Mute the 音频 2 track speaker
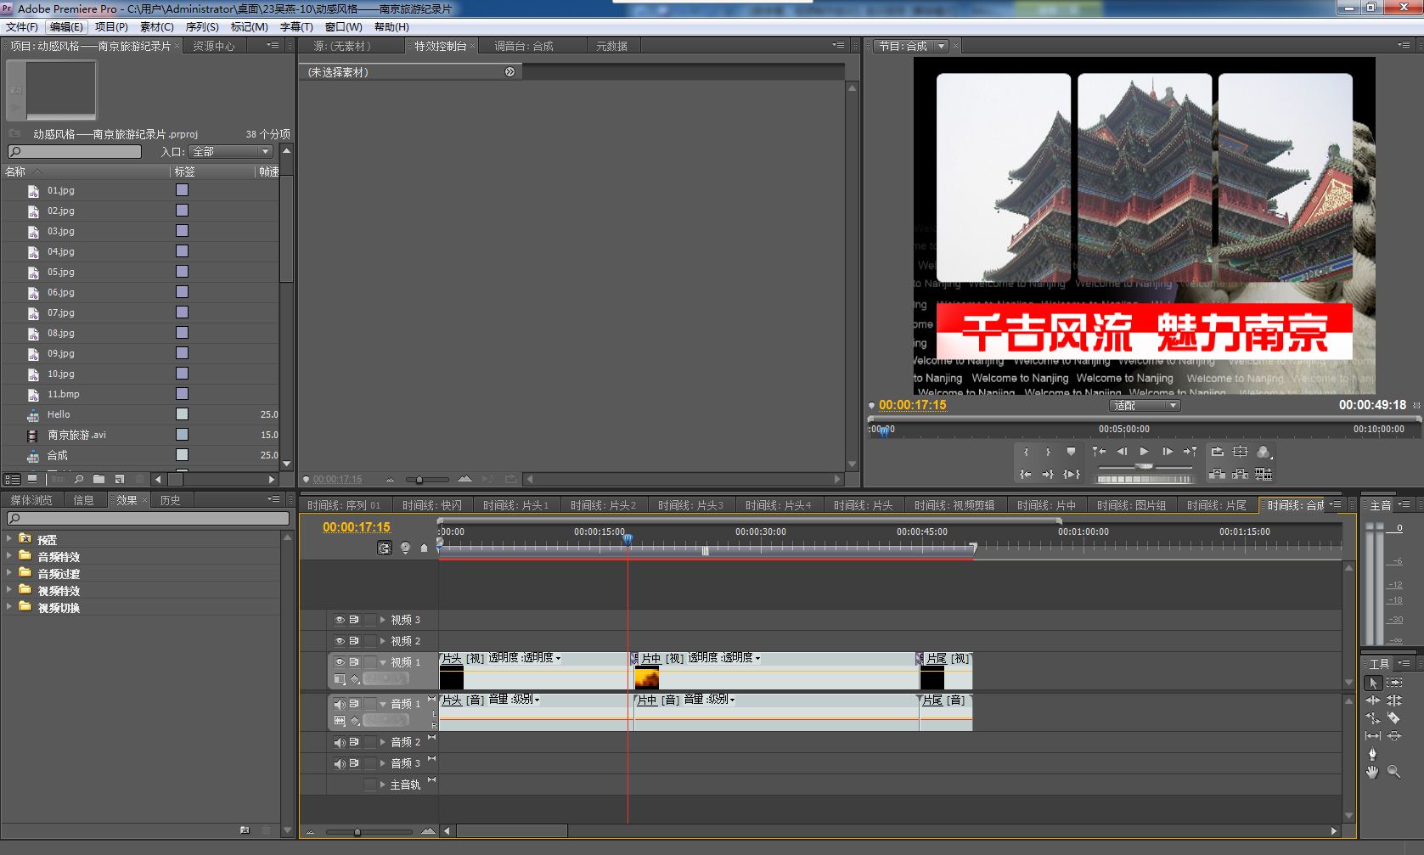 coord(340,742)
